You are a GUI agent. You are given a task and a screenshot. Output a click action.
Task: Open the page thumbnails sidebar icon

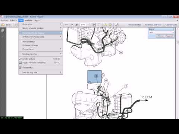(3, 31)
